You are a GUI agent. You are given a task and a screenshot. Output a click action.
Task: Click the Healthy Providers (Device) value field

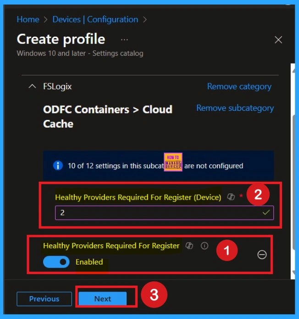coord(156,213)
